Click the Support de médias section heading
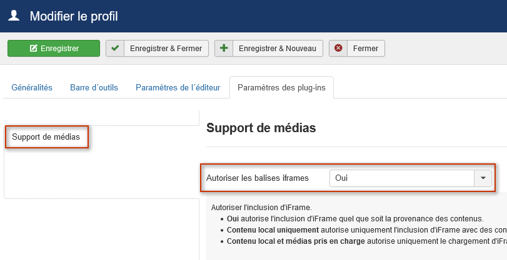Image resolution: width=507 pixels, height=260 pixels. tap(261, 128)
